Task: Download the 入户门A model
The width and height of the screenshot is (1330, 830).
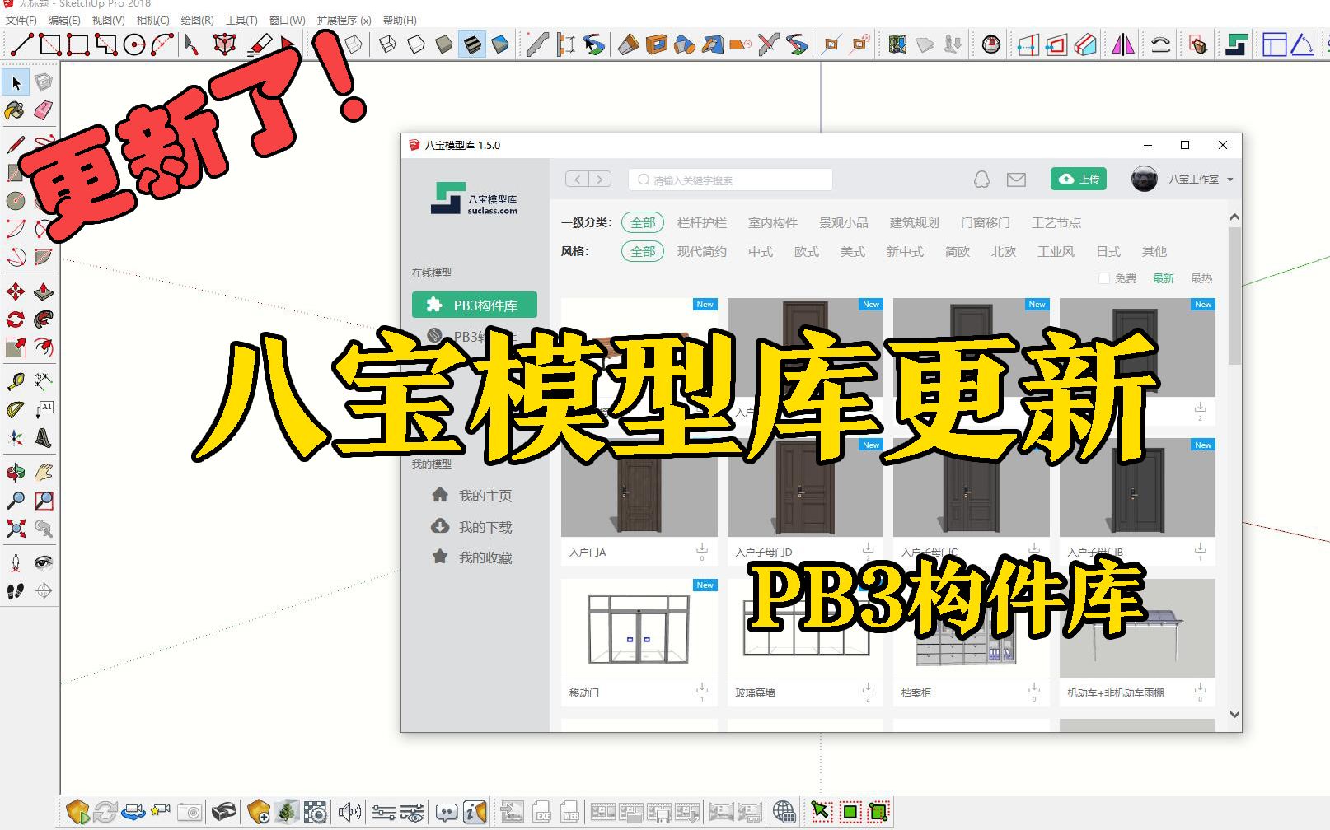Action: click(702, 549)
